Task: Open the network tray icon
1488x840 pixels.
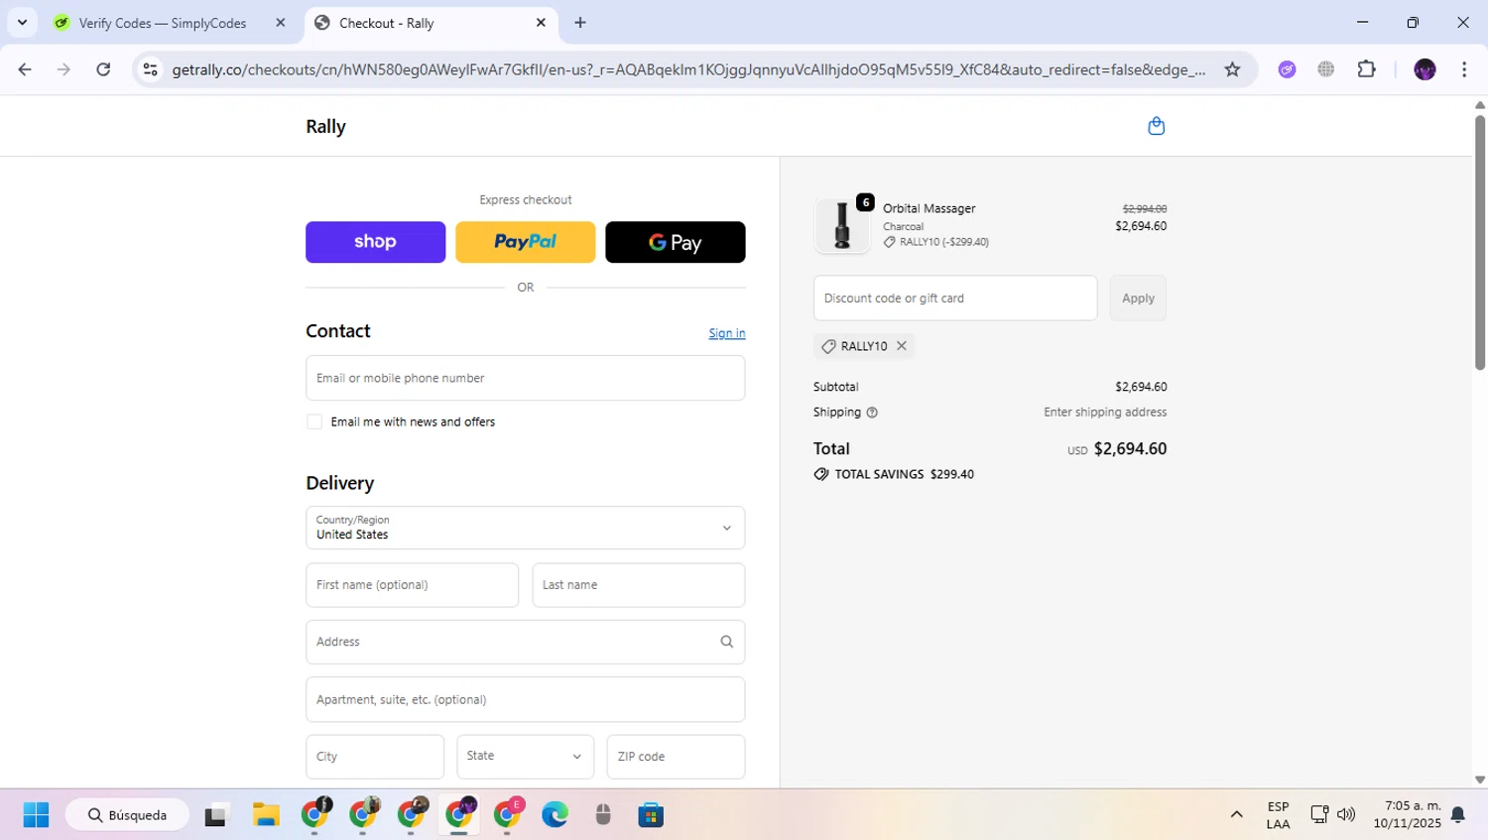Action: 1319,815
